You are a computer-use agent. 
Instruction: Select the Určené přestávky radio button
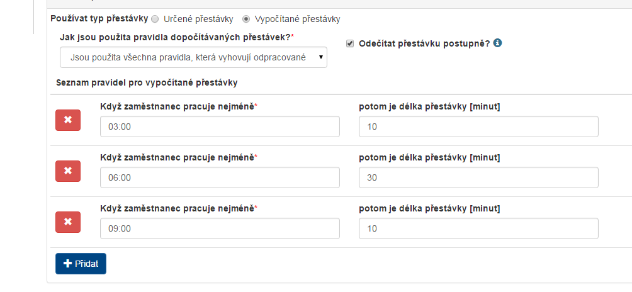(x=155, y=20)
